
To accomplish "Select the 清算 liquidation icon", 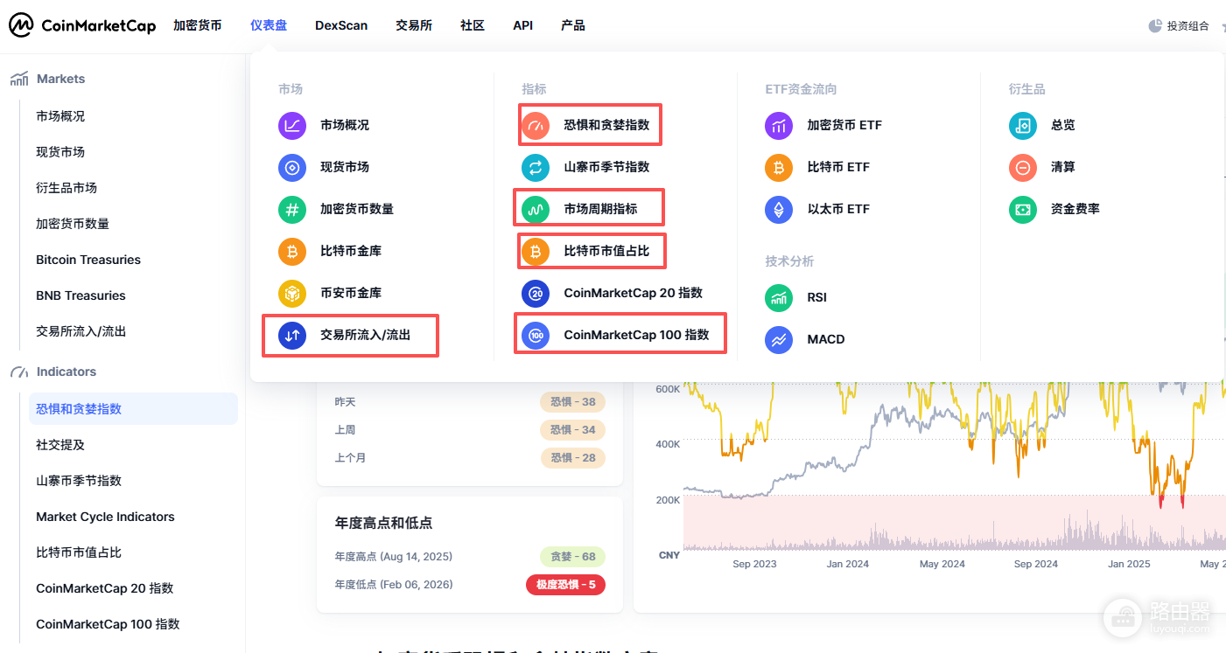I will [x=1023, y=167].
